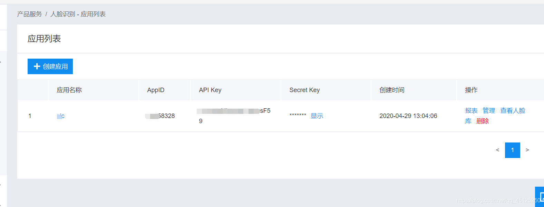Open 查看人脸库 for the application
Viewport: 544px width, 207px height.
[513, 111]
